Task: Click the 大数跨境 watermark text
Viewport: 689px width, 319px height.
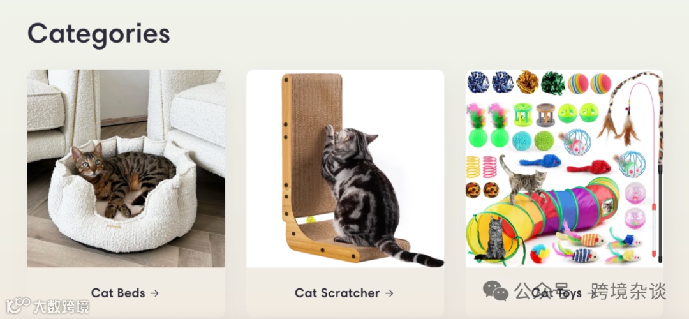Action: pos(61,306)
